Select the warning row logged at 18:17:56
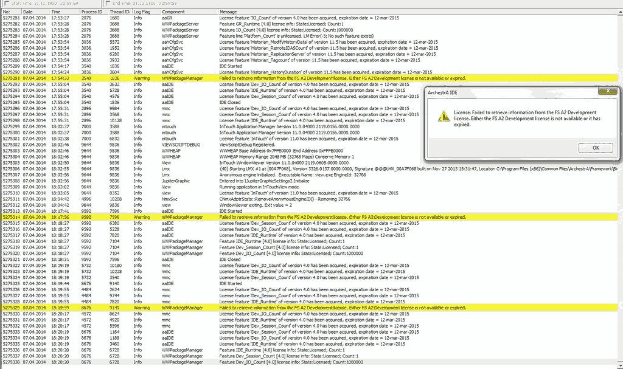Screen dimensions: 623x369 pos(243,217)
